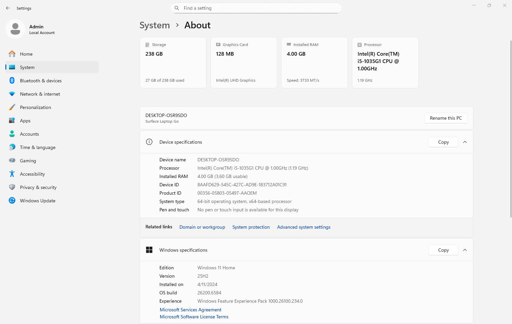Click the Windows Update refresh icon
This screenshot has width=512, height=324.
[x=12, y=200]
